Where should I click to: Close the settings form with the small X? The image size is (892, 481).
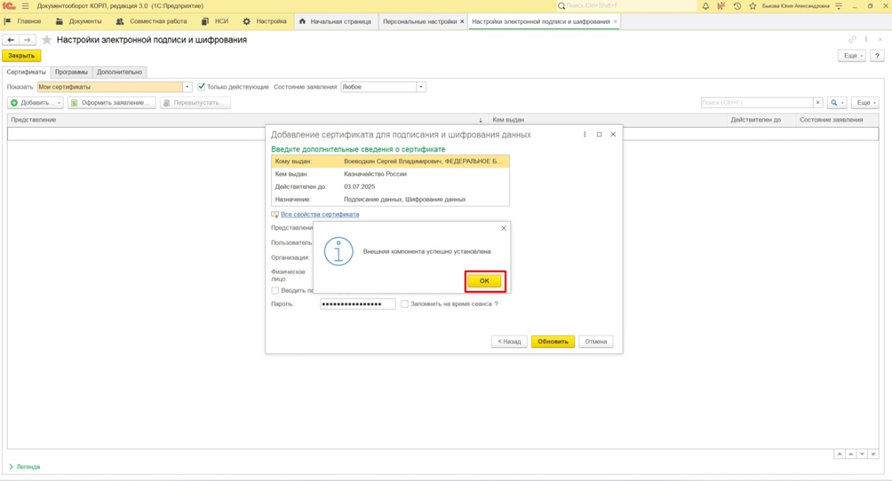point(880,39)
